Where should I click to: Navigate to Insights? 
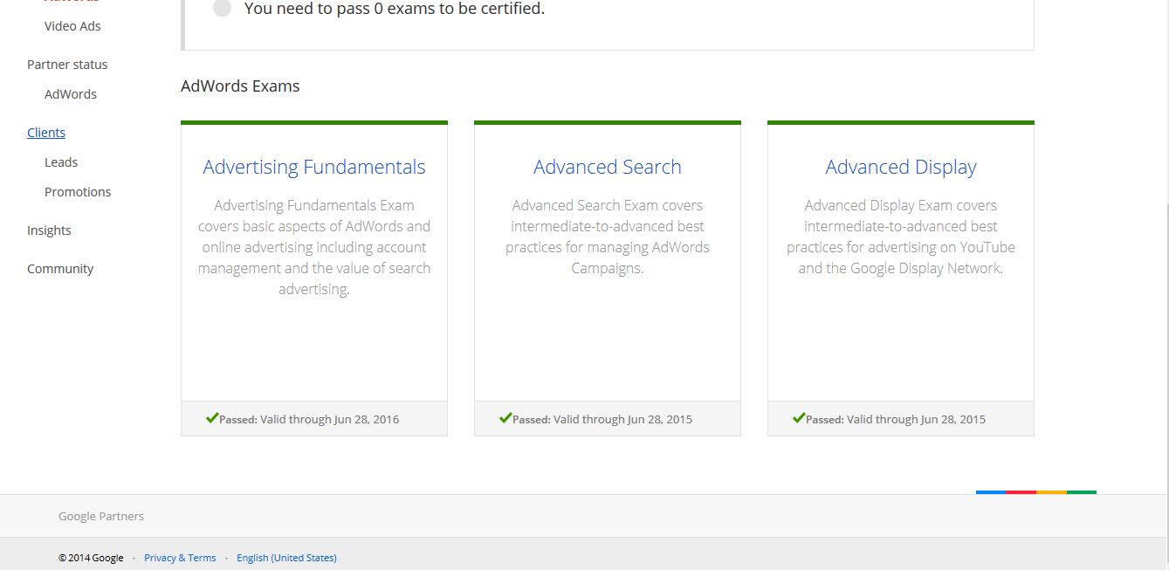[x=49, y=230]
